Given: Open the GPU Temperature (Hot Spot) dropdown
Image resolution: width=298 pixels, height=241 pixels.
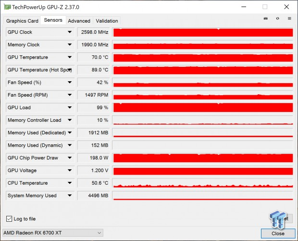Looking at the screenshot, I should [x=70, y=70].
